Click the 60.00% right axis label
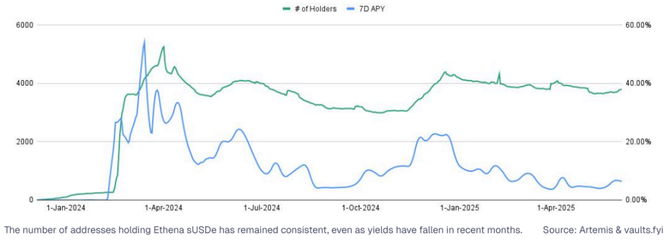This screenshot has height=244, width=670. [x=638, y=25]
